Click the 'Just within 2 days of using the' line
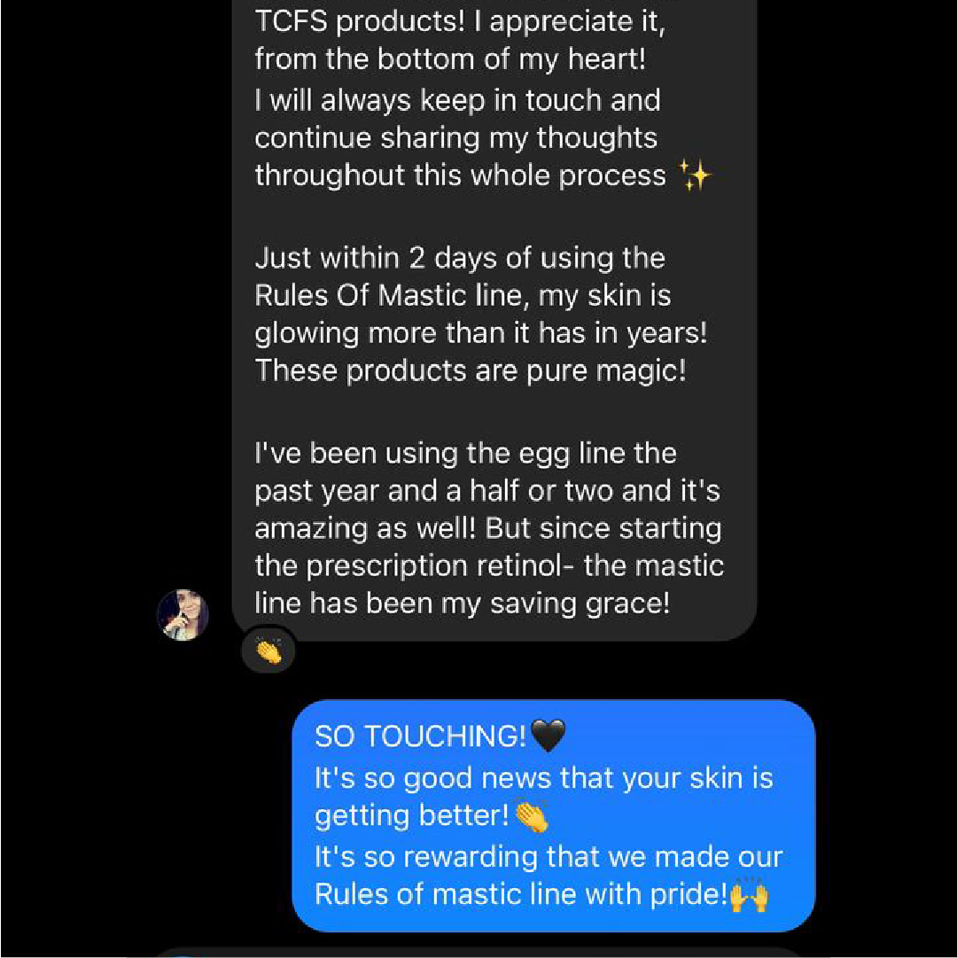This screenshot has width=957, height=958. (x=459, y=258)
